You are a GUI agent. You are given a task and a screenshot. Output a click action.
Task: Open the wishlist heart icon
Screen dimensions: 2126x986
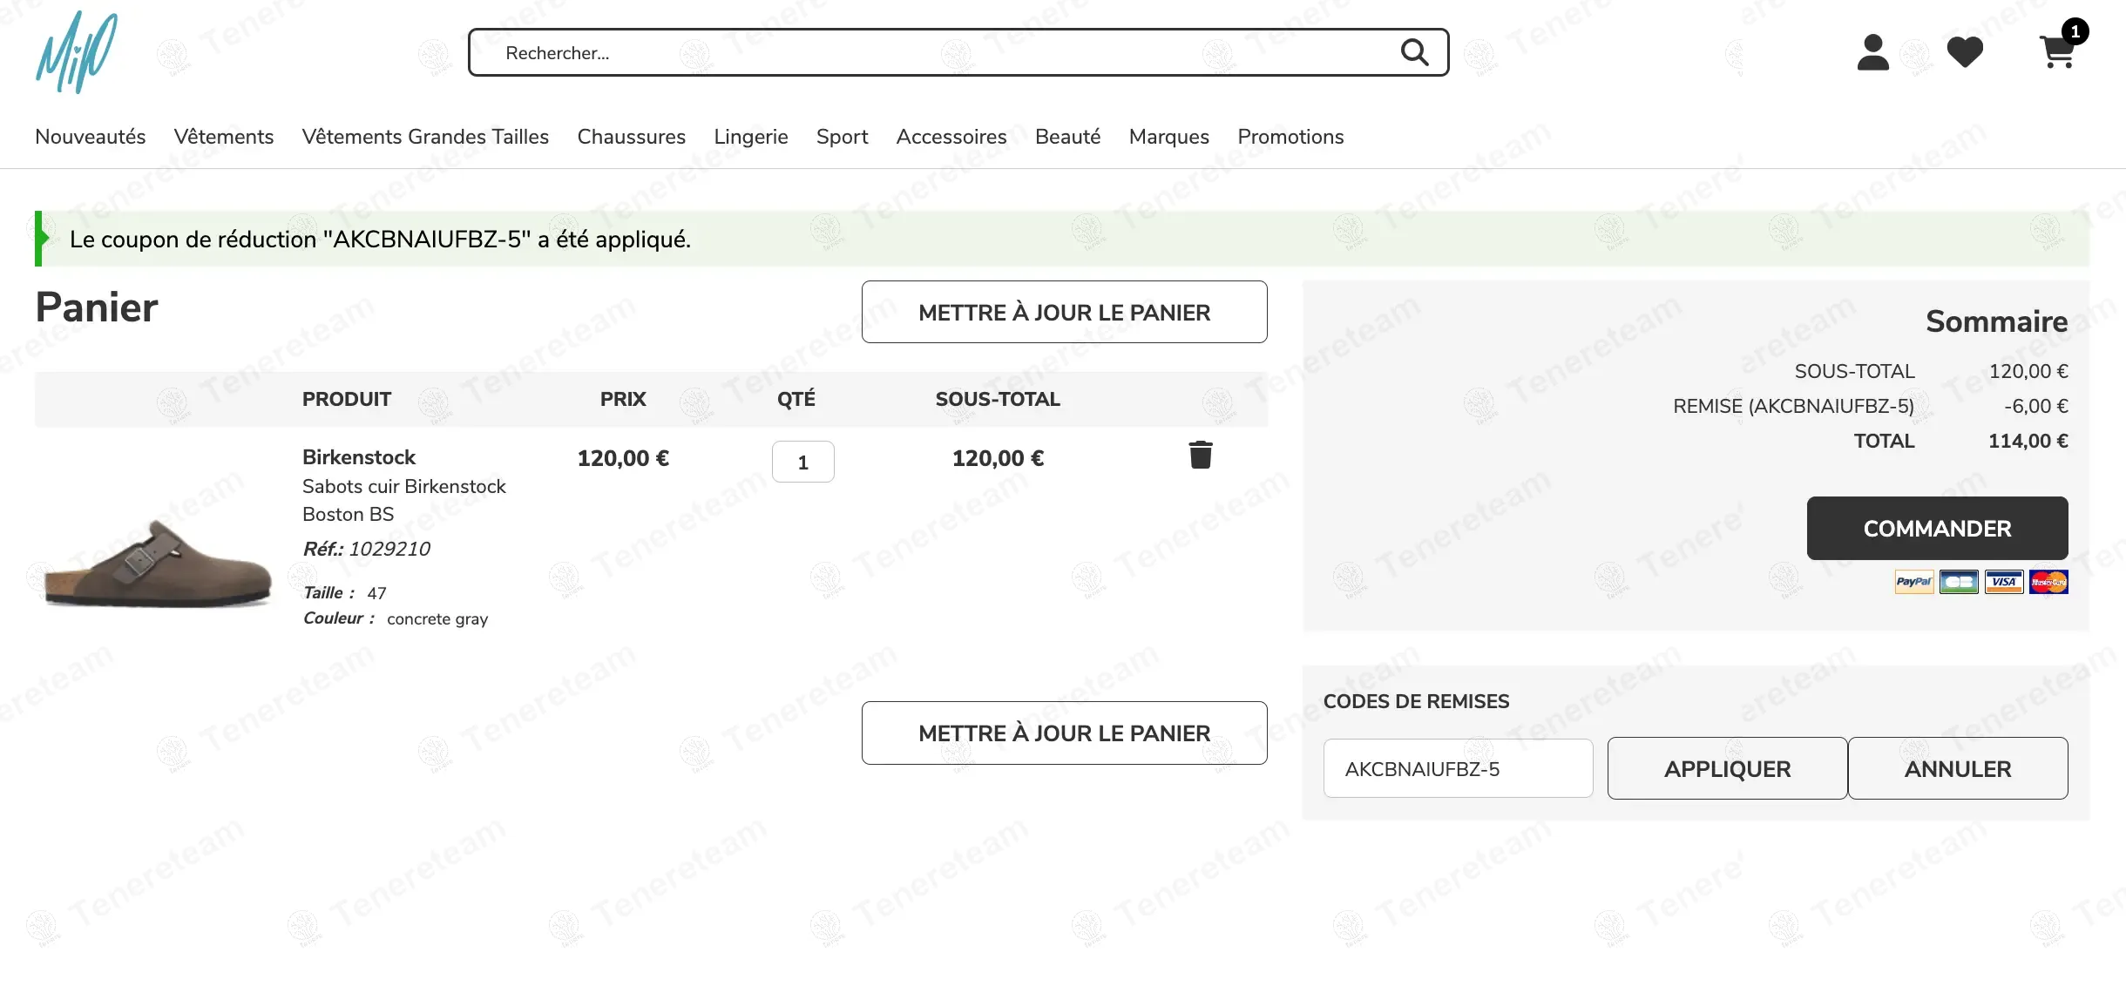pos(1965,52)
